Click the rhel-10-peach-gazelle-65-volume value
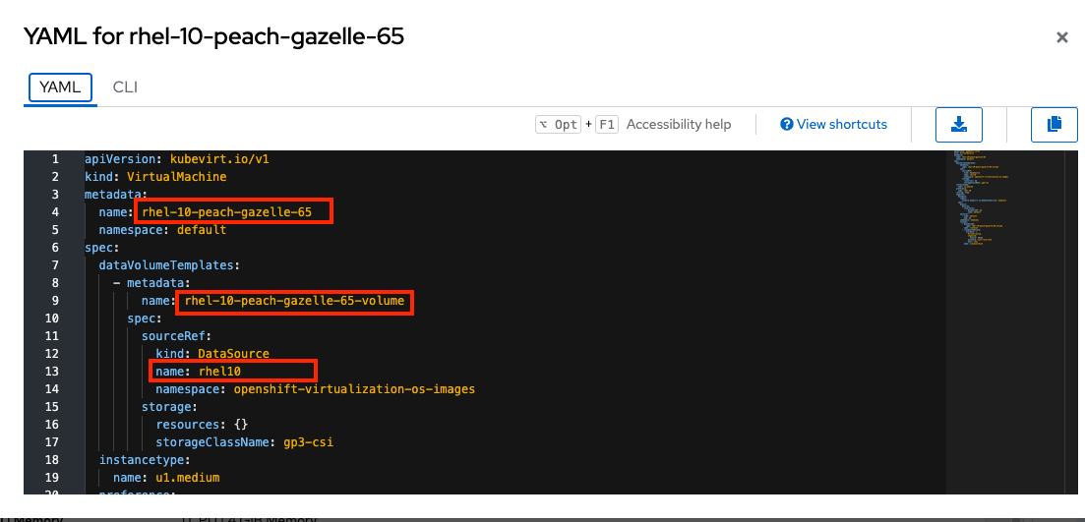Image resolution: width=1085 pixels, height=522 pixels. 294,301
